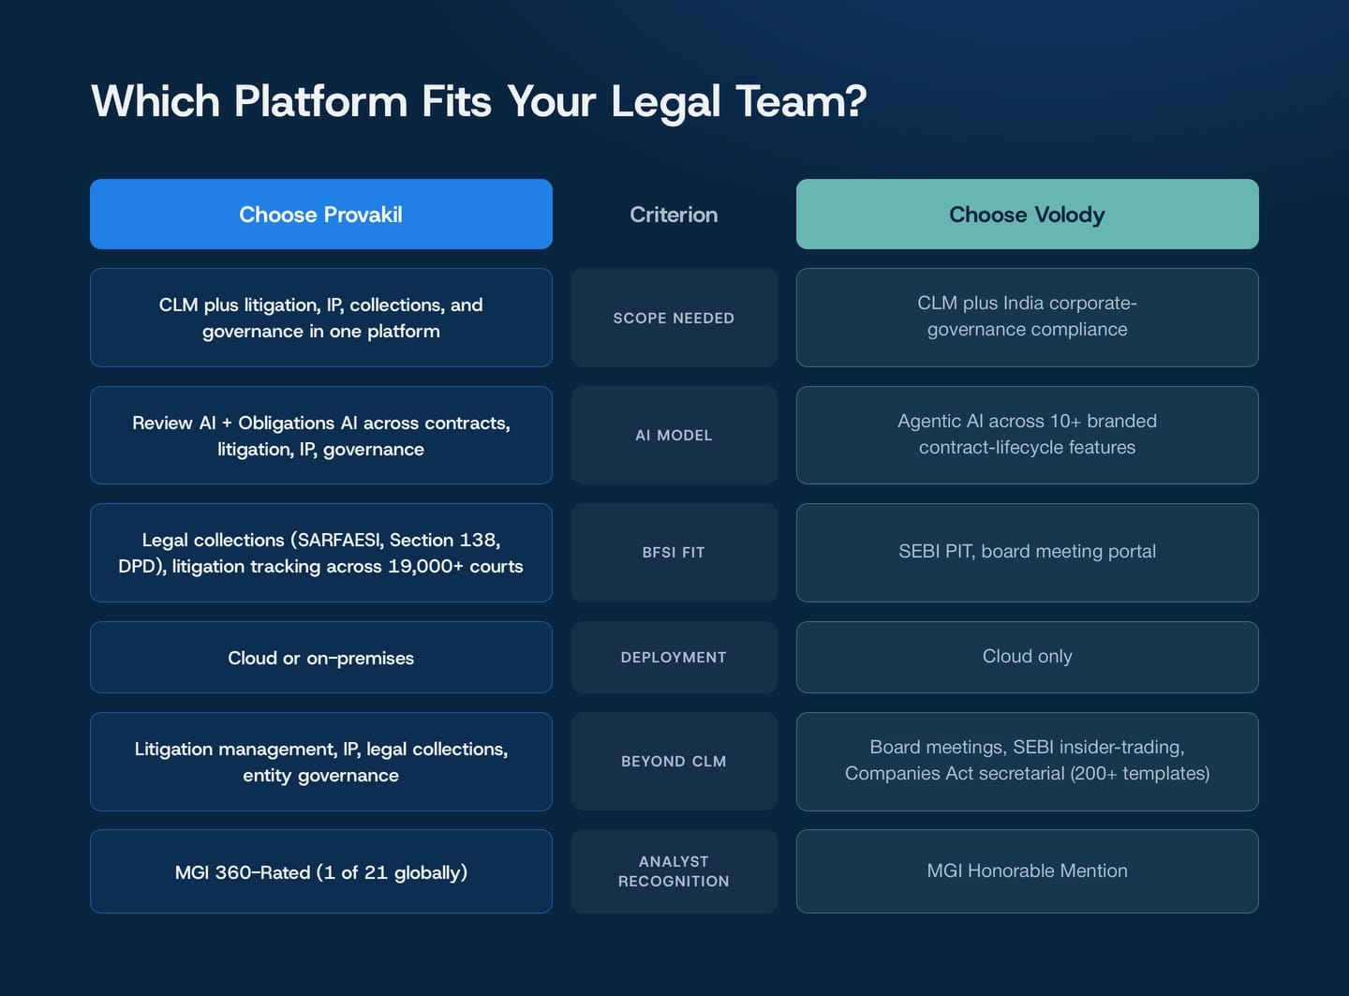Viewport: 1349px width, 996px height.
Task: Select the BFSI FIT criterion cell
Action: click(674, 553)
